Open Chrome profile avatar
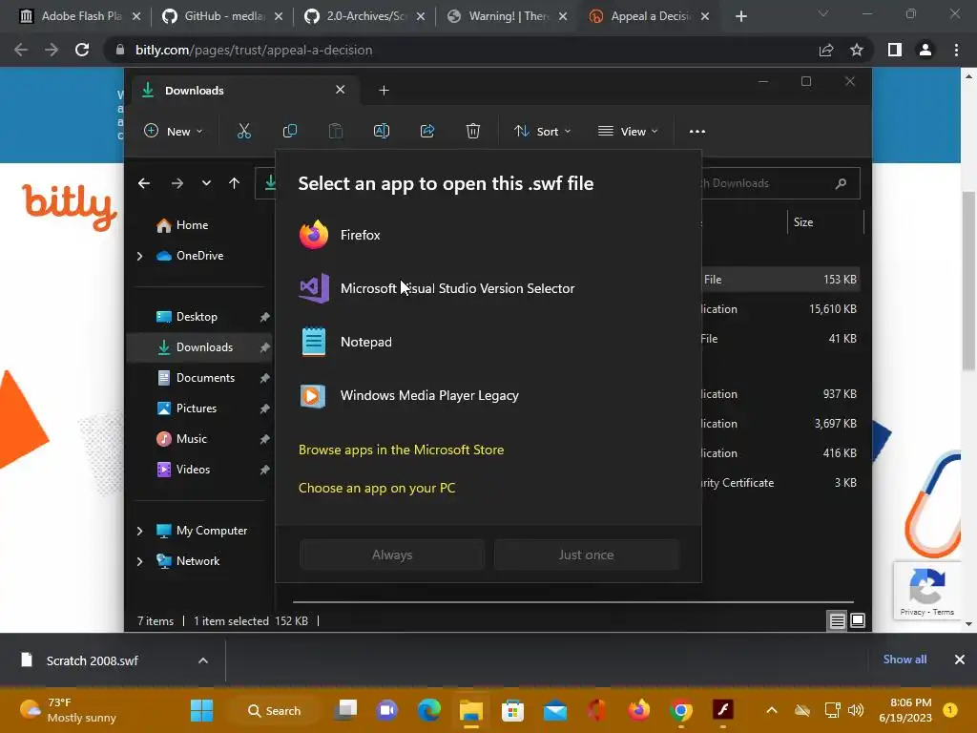This screenshot has width=977, height=733. coord(925,50)
